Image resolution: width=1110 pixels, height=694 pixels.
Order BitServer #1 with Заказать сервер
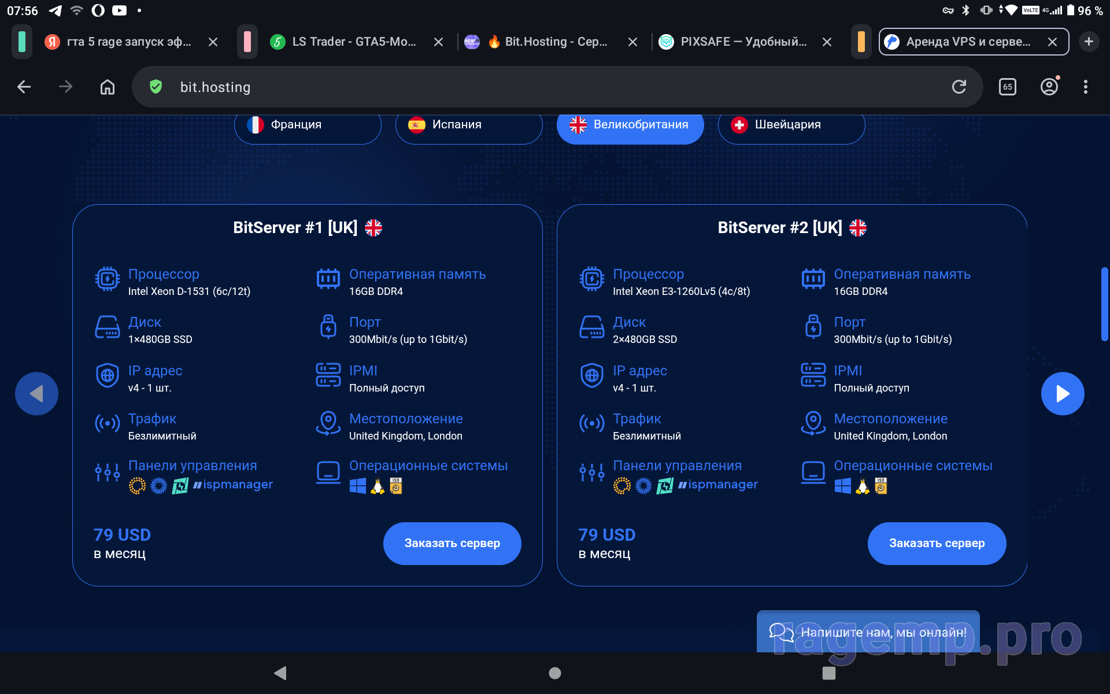[x=452, y=543]
